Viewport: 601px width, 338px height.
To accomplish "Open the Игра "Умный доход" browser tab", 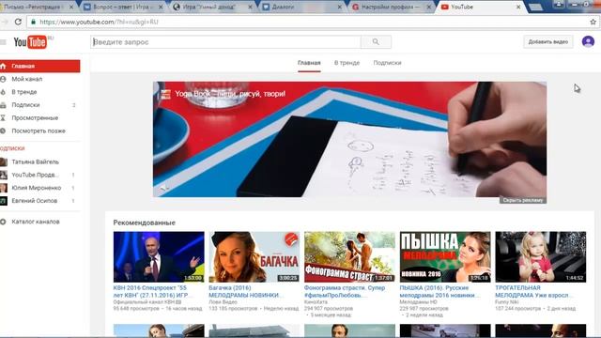I will tap(212, 7).
